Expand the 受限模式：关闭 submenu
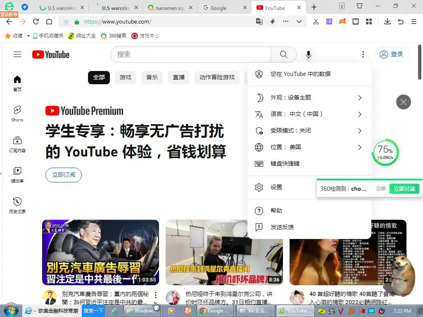Image resolution: width=423 pixels, height=317 pixels. 309,131
